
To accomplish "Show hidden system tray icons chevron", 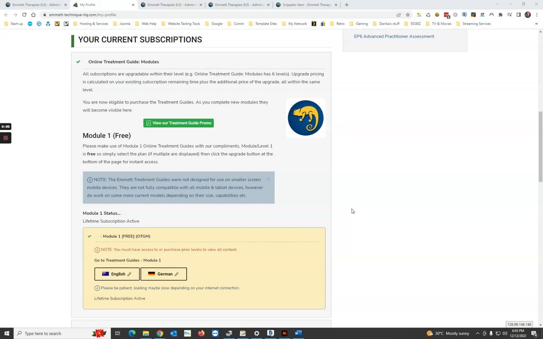I will (x=478, y=333).
